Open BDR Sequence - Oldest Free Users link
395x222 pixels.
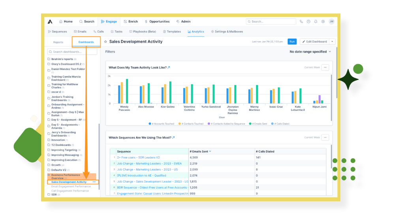click(x=152, y=188)
